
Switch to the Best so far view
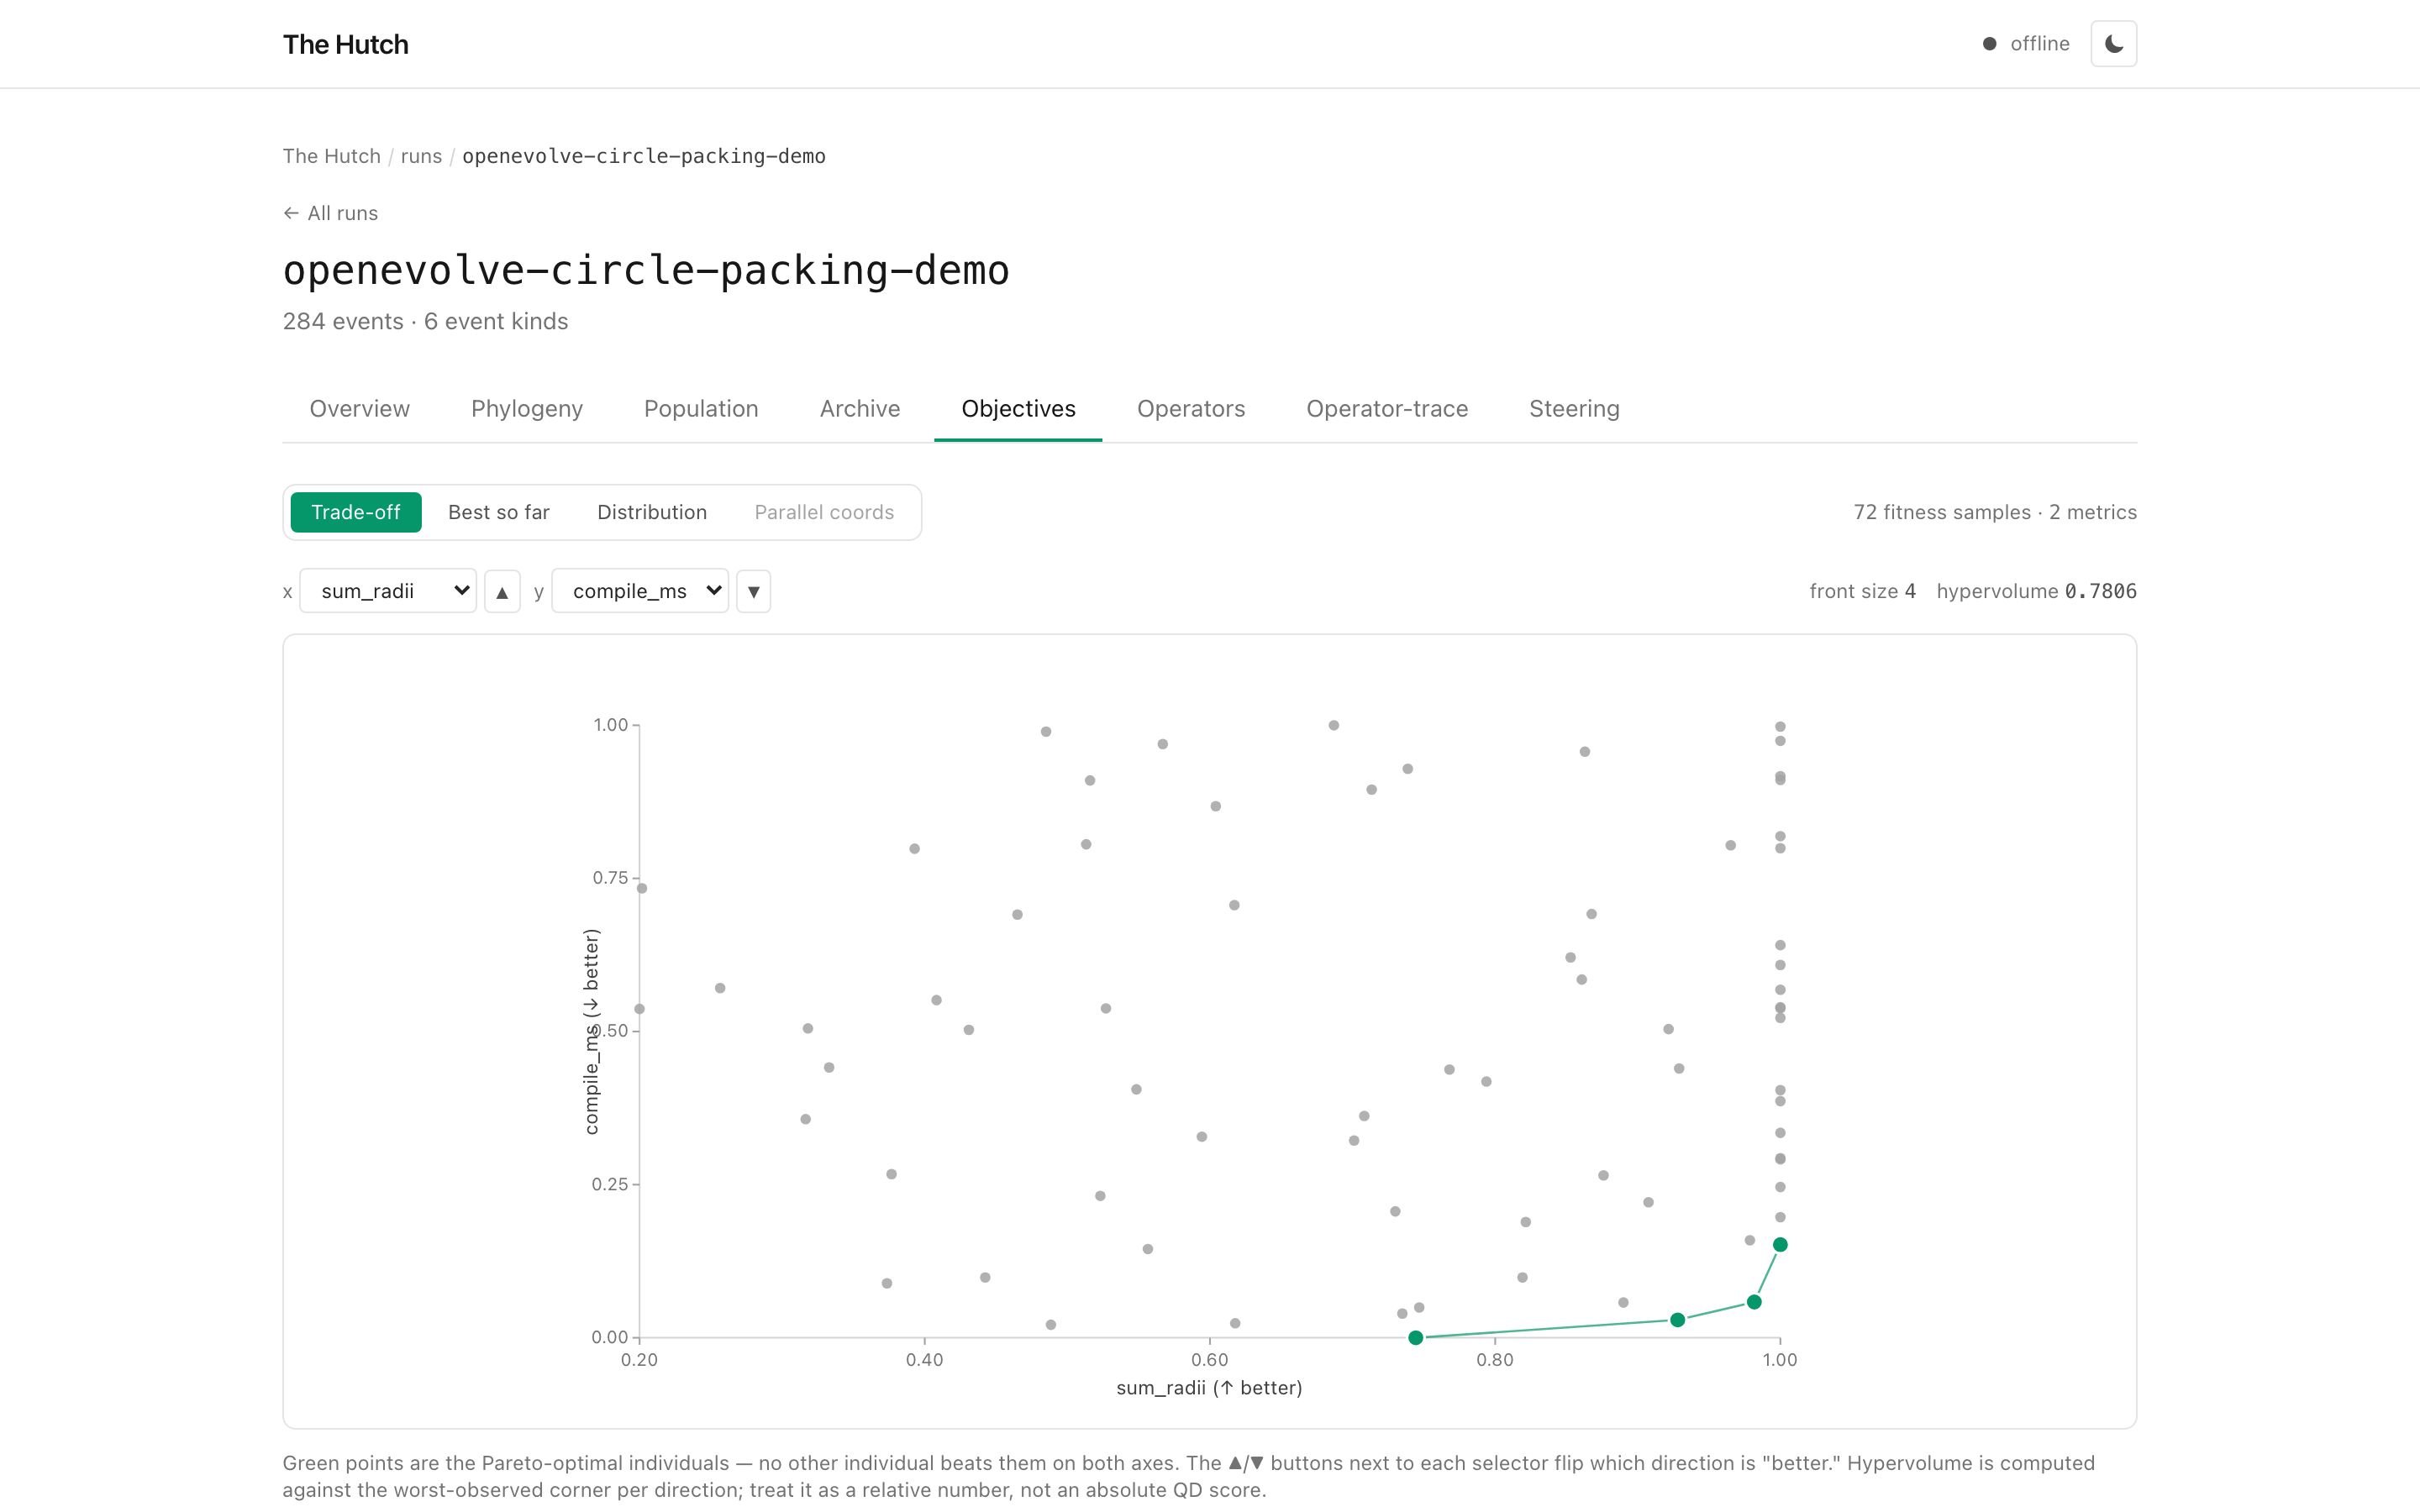click(499, 512)
